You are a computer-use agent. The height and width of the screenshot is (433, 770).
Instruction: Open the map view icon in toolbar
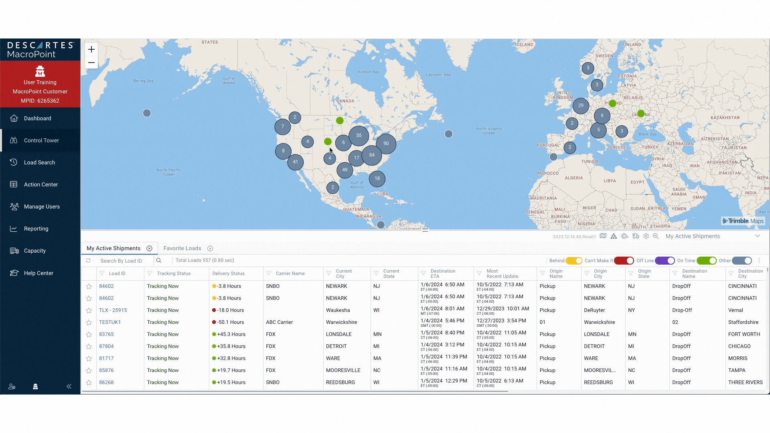click(x=603, y=236)
